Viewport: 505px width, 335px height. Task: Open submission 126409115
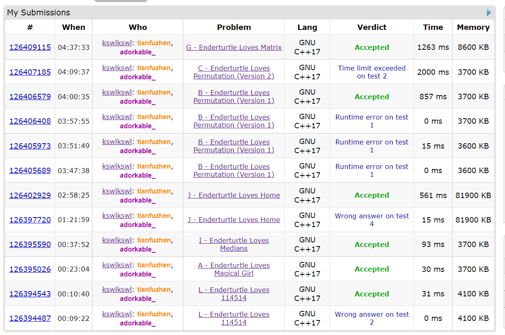pyautogui.click(x=30, y=47)
